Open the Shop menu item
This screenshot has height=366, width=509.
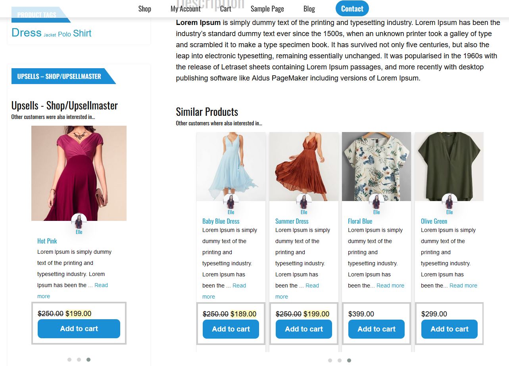(x=145, y=9)
